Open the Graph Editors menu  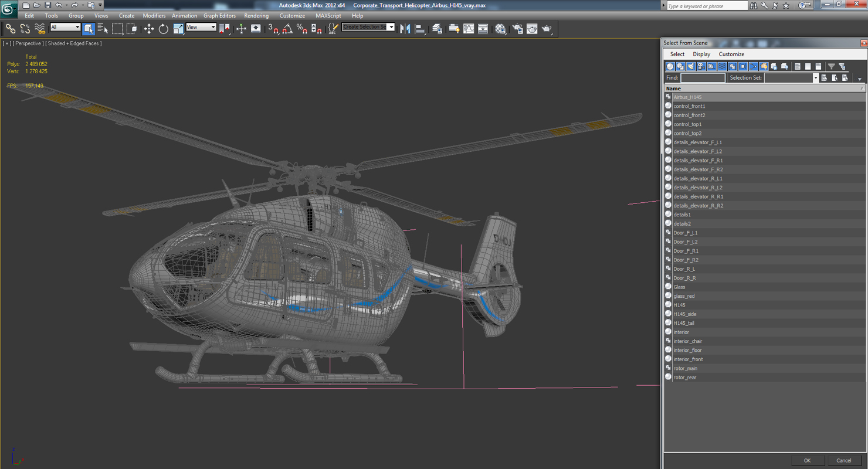coord(219,16)
